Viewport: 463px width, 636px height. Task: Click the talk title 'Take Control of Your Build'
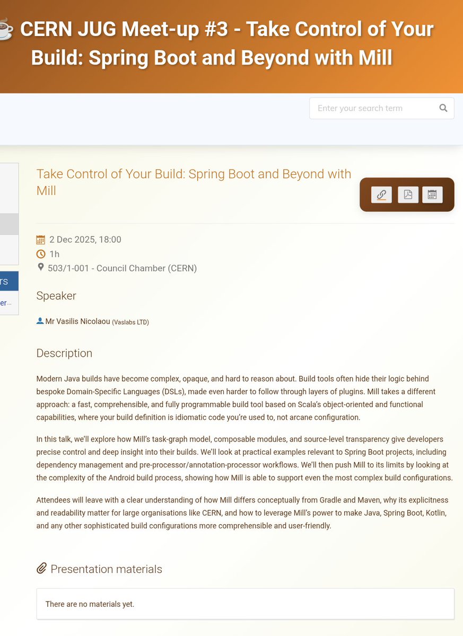[194, 182]
